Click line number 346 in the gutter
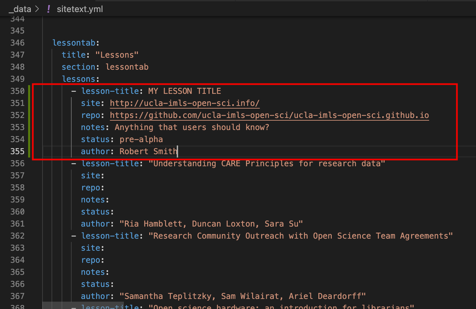The height and width of the screenshot is (309, 476). [x=17, y=43]
